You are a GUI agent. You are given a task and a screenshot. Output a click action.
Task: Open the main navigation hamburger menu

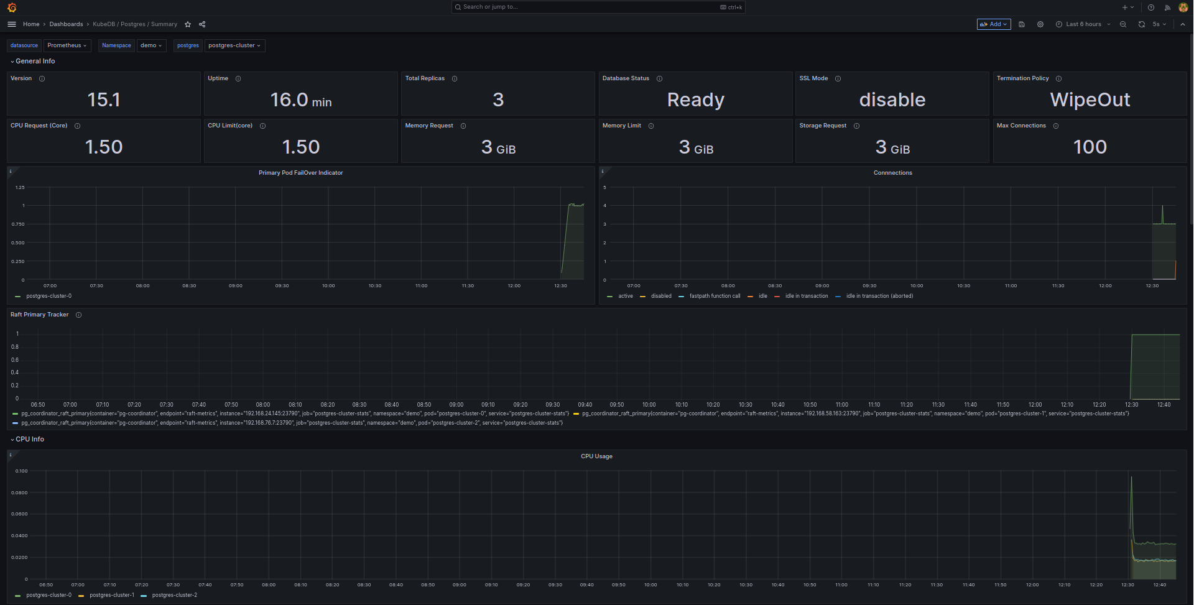click(11, 24)
